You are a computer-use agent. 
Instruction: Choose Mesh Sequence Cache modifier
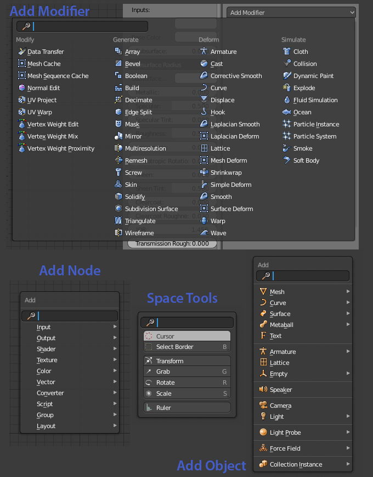(58, 76)
